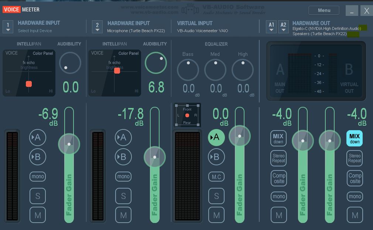Click the virtual input fader knob
This screenshot has width=373, height=230.
click(240, 136)
